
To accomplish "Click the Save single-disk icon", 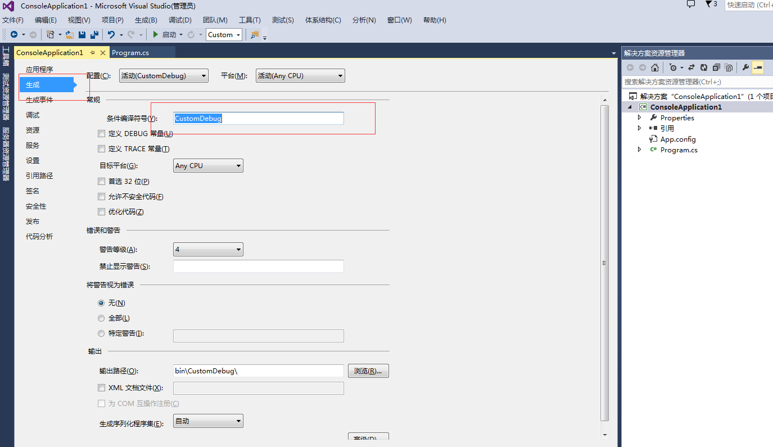I will [x=82, y=35].
